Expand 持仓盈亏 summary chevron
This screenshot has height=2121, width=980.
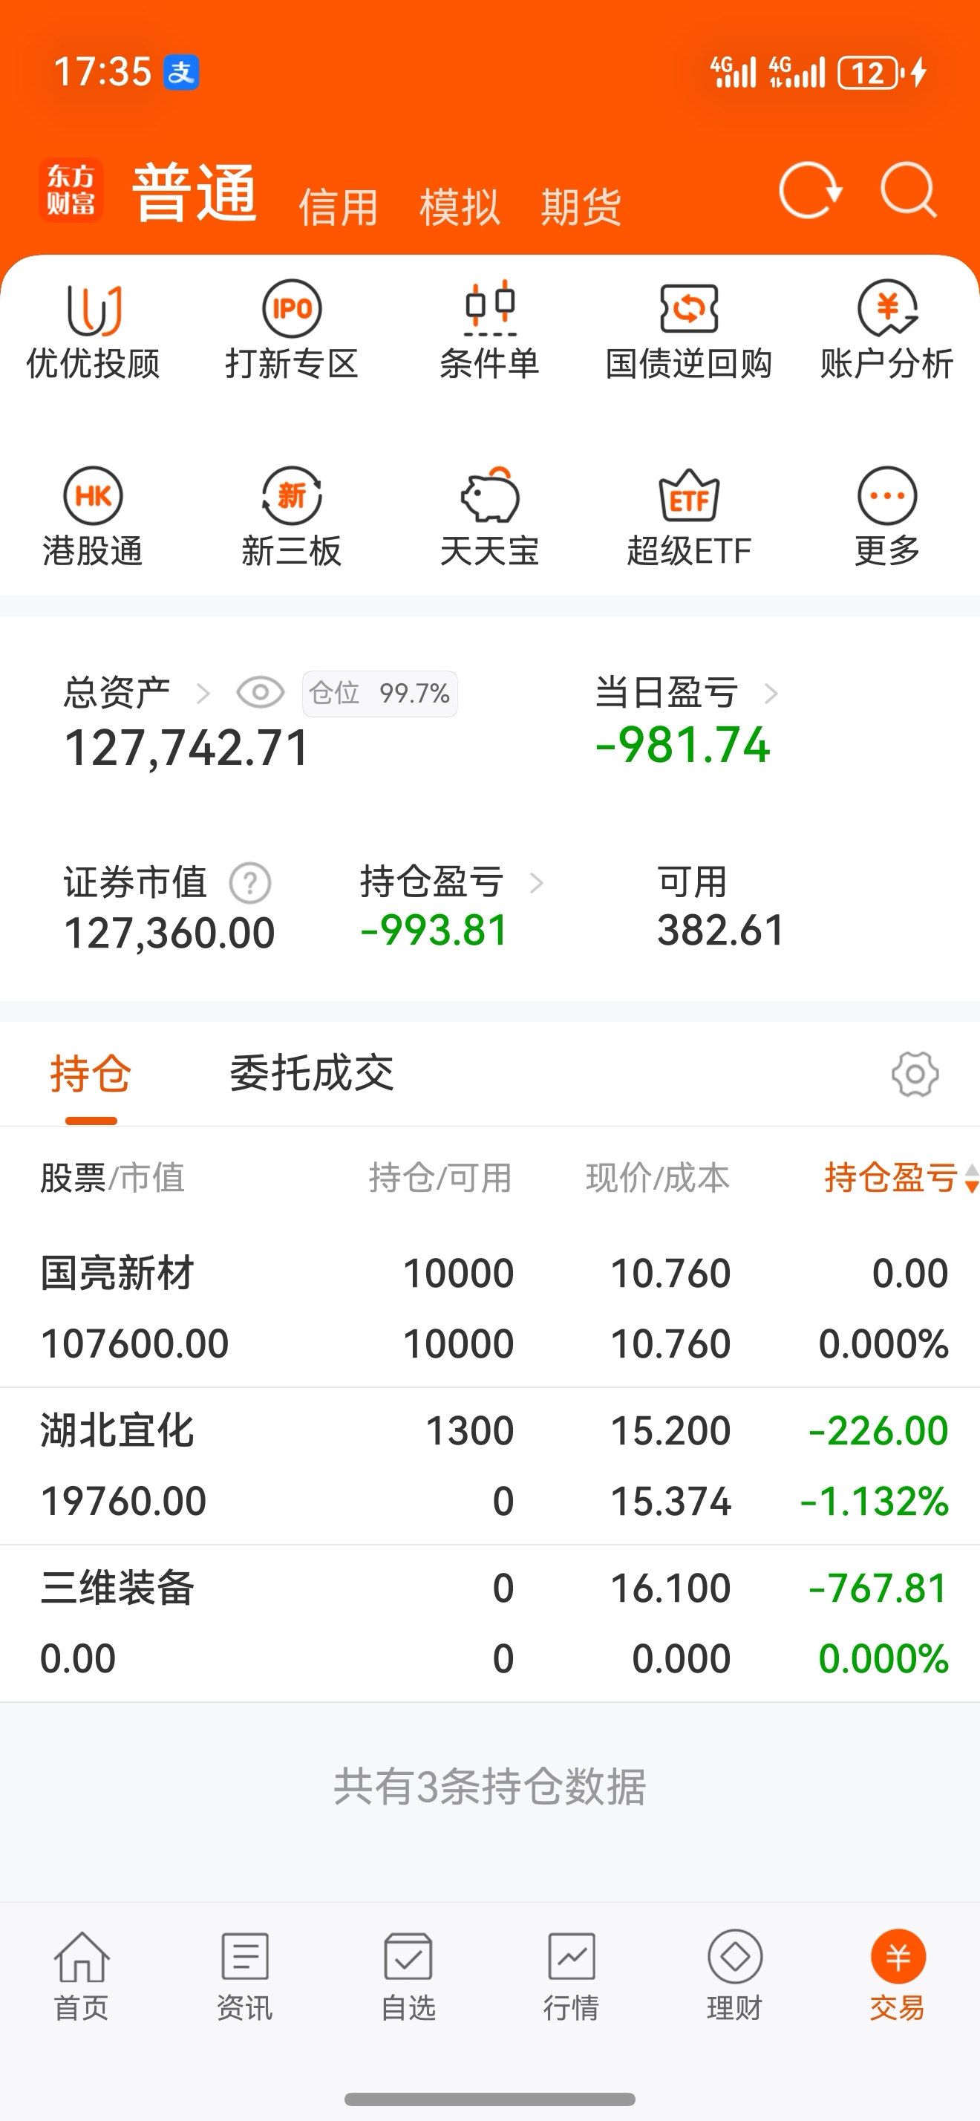click(x=537, y=884)
